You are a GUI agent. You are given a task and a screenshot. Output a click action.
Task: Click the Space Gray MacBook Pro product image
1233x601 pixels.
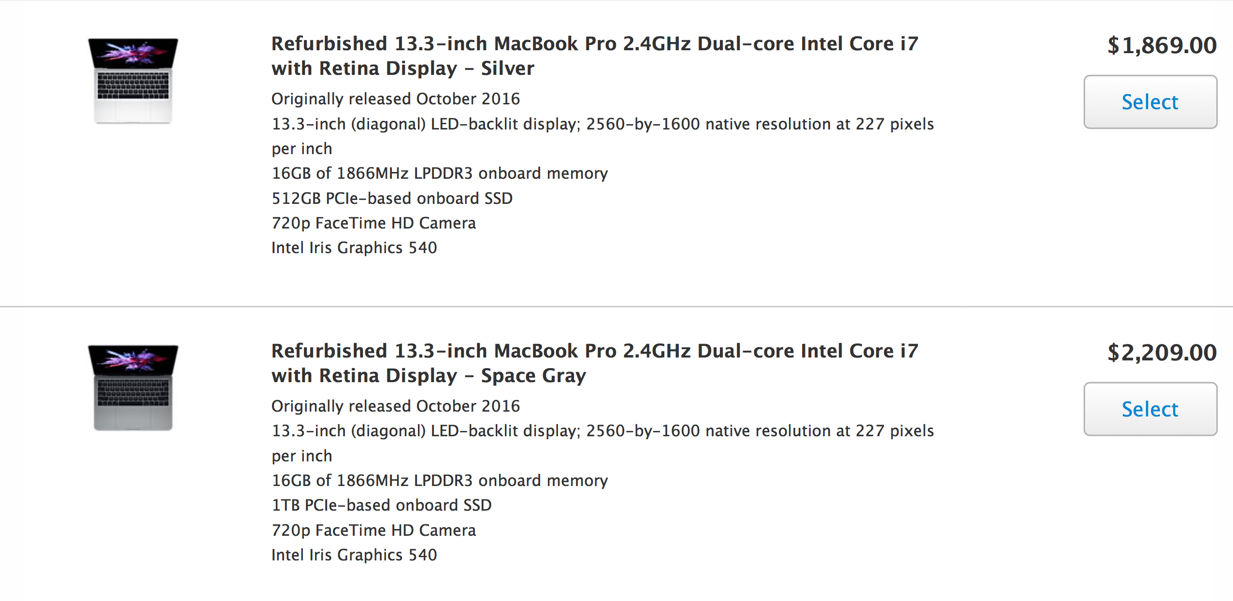point(133,387)
